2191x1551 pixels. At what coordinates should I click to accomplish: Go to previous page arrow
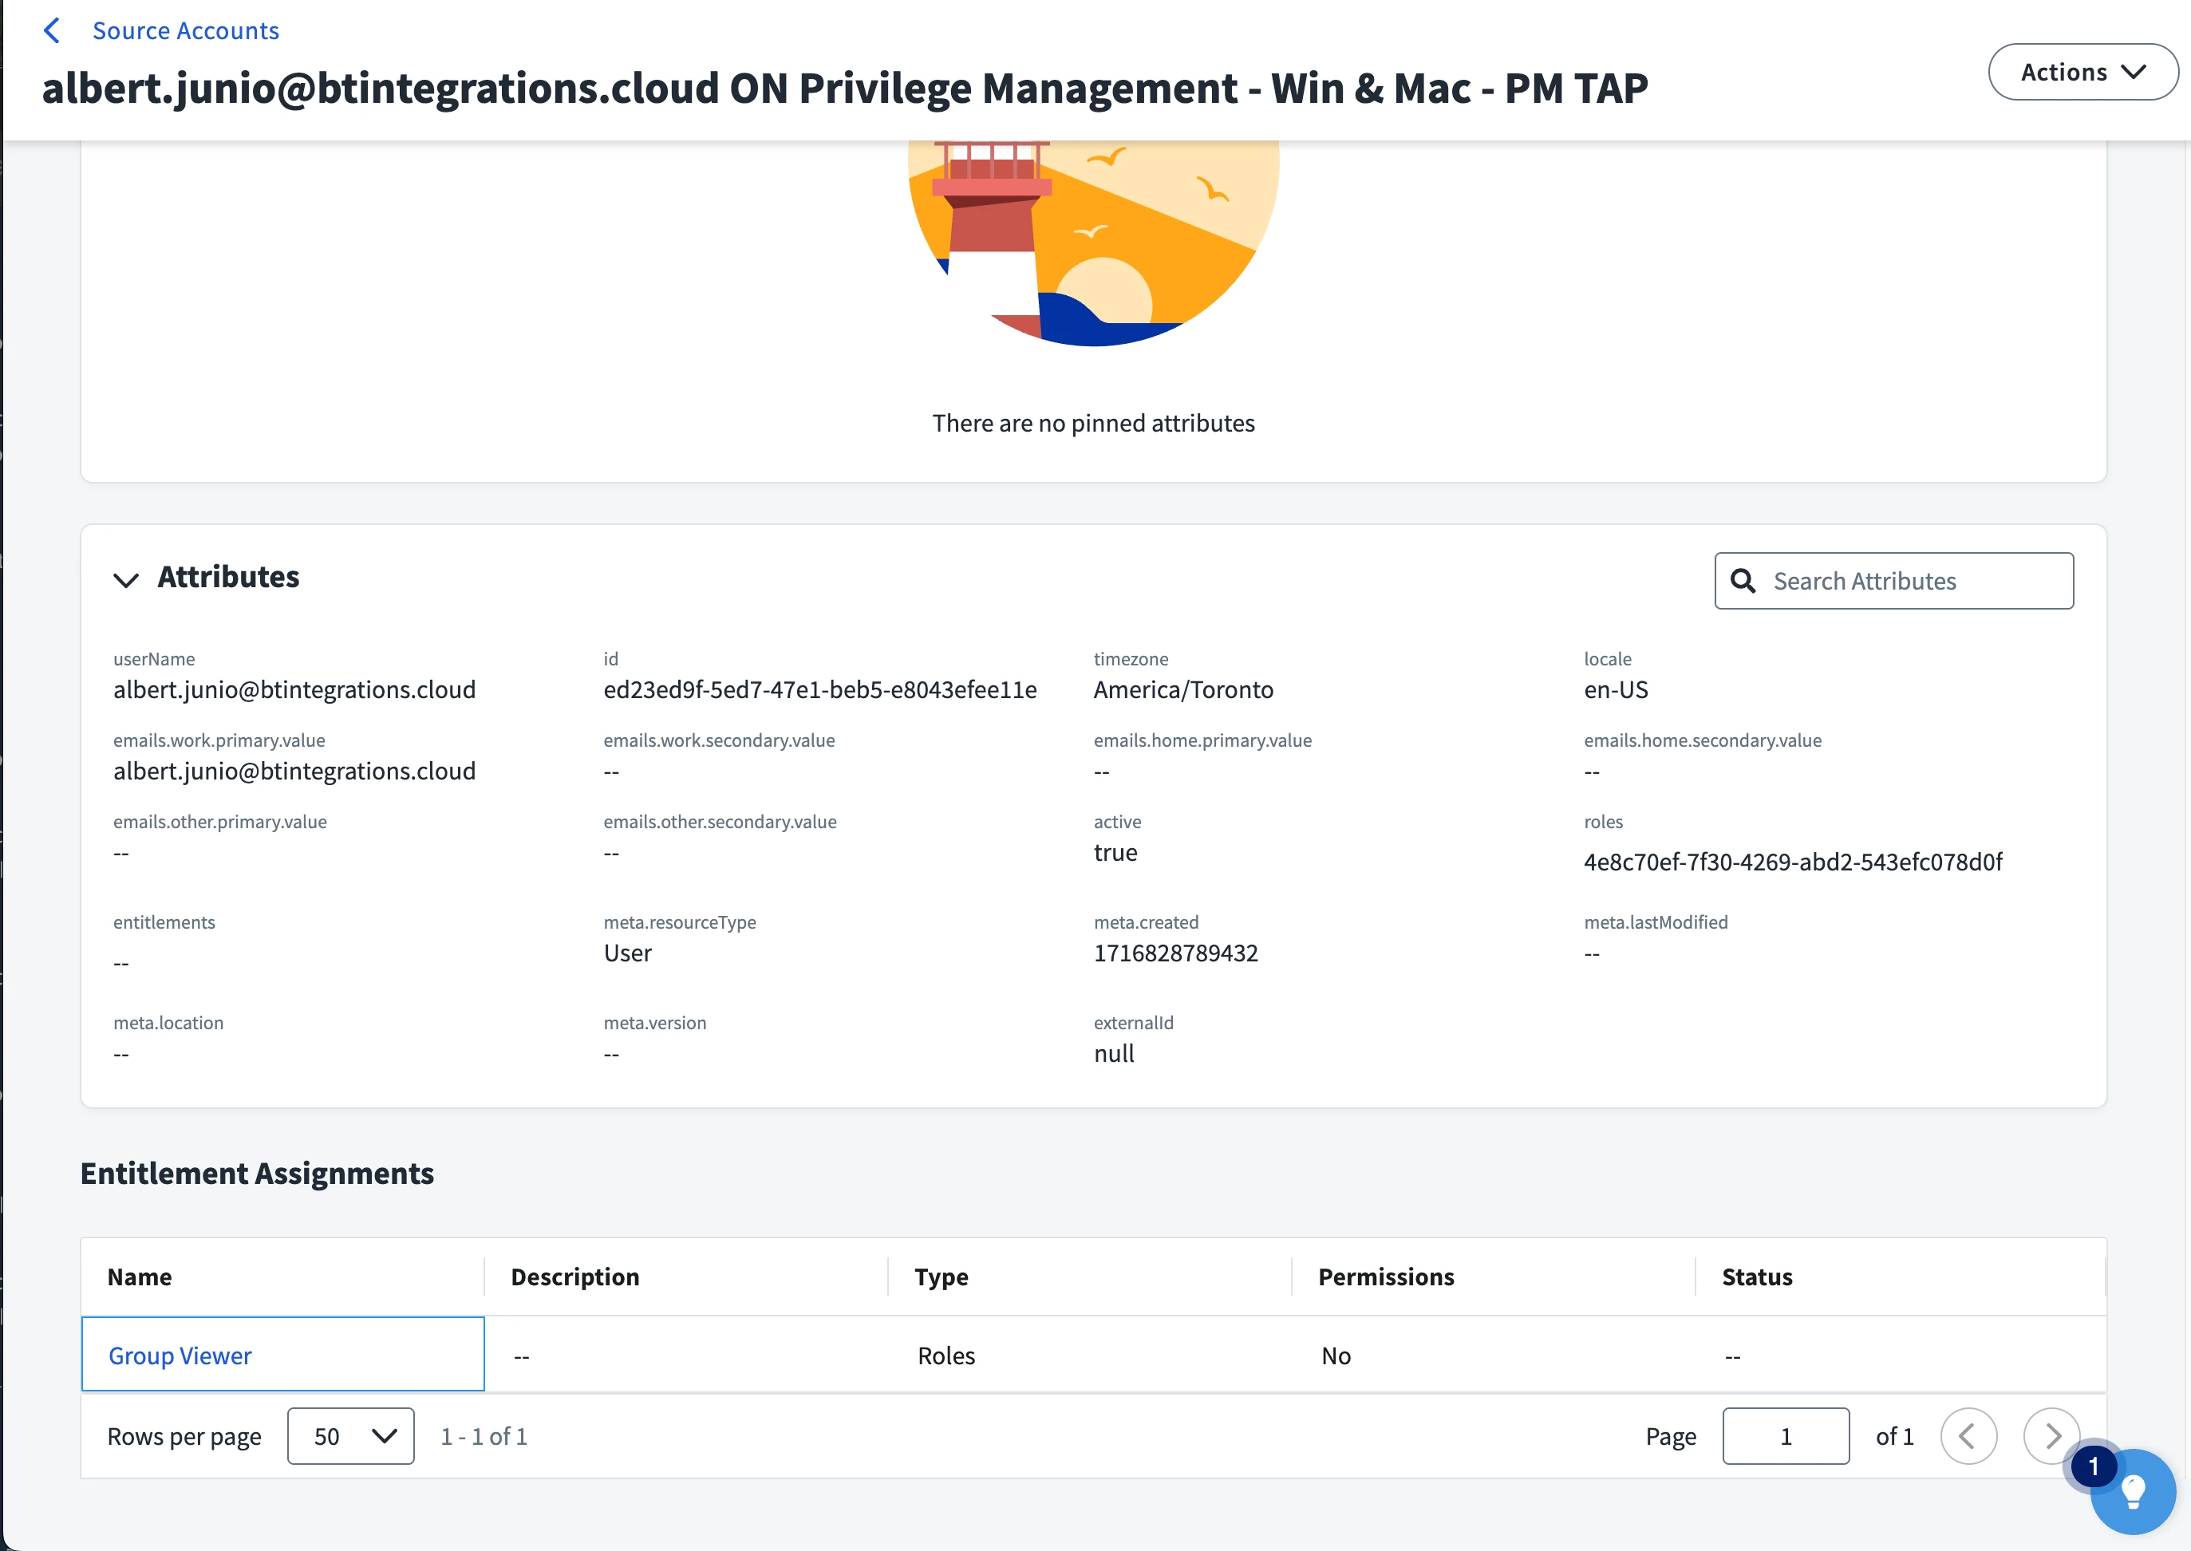[x=1968, y=1435]
